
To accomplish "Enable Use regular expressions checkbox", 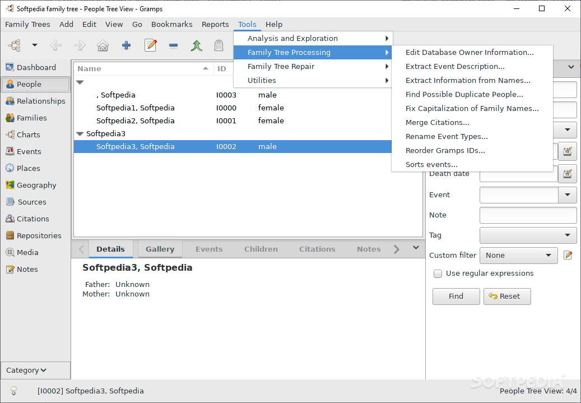I will pos(438,274).
